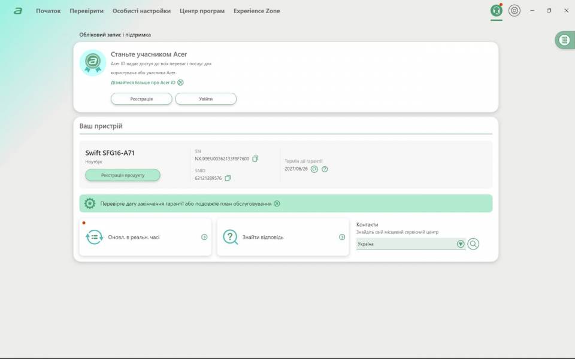Click the live update sync icon

coord(94,237)
